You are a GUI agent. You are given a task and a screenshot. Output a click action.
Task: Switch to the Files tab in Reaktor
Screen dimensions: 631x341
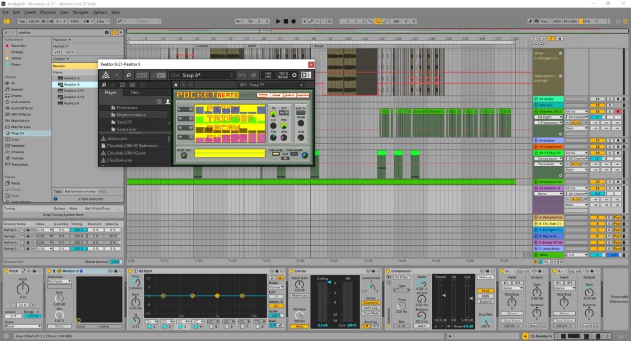135,93
